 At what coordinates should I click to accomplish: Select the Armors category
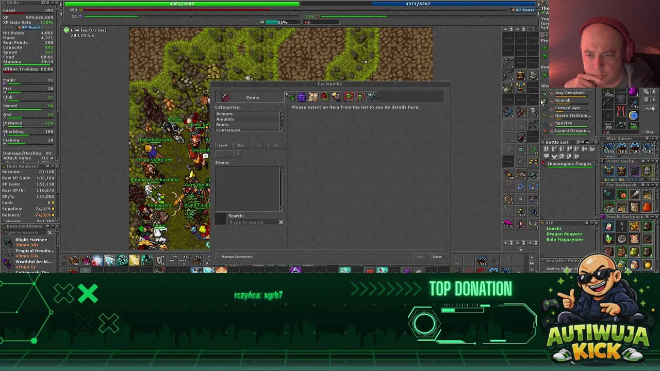pyautogui.click(x=247, y=113)
